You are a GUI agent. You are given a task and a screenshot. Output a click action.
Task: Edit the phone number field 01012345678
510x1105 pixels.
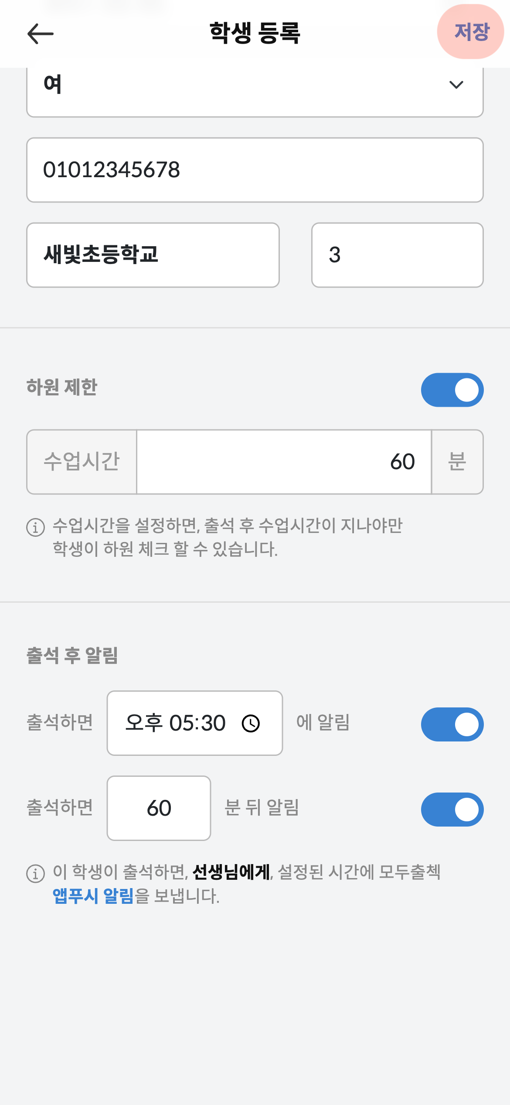[x=255, y=170]
